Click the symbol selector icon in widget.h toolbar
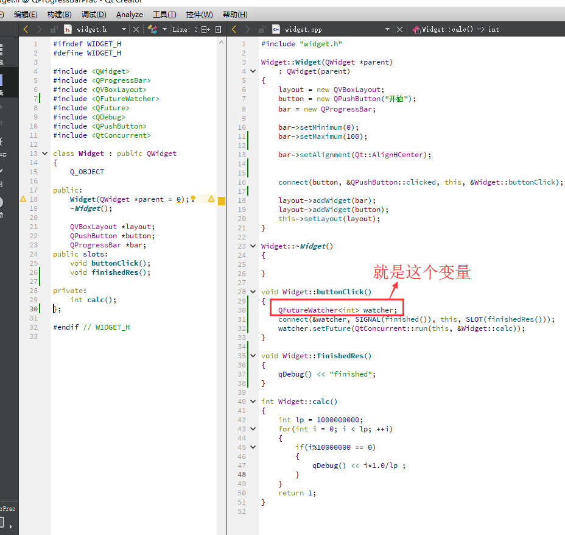Screen dimensions: 565x535 [x=152, y=29]
